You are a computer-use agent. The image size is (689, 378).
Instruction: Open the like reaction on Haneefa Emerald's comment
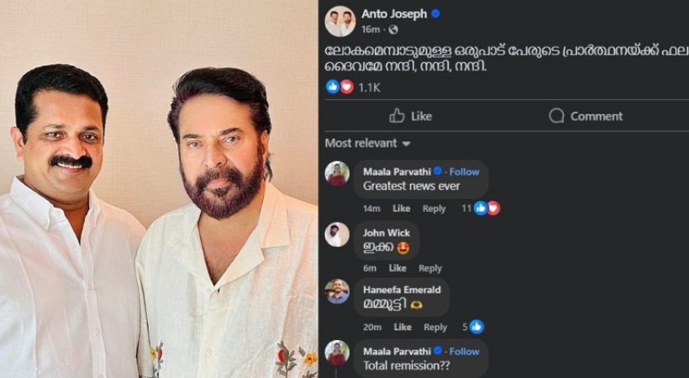476,327
